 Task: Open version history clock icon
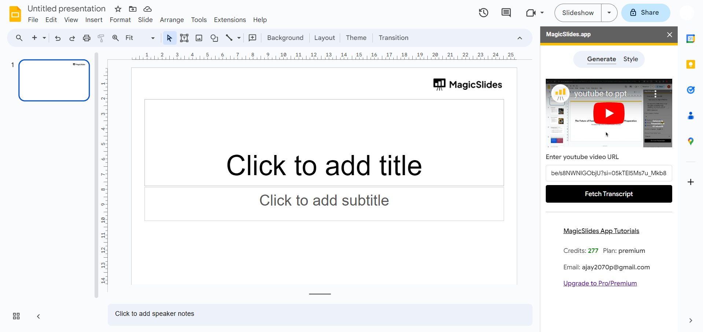pyautogui.click(x=483, y=13)
